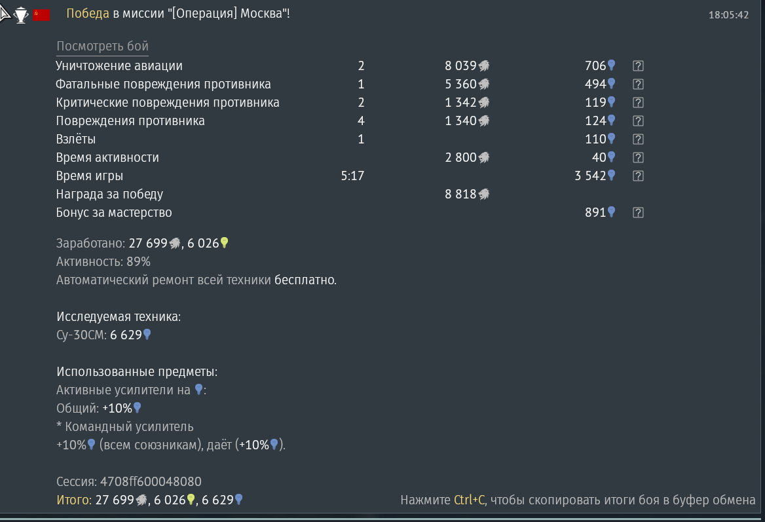The width and height of the screenshot is (765, 522).
Task: Open help icon for 'Повреждения противника' row
Action: tap(638, 121)
